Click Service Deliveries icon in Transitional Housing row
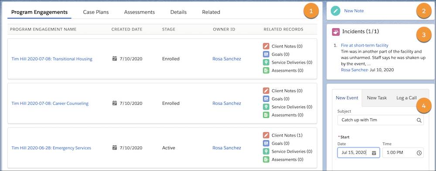 pyautogui.click(x=266, y=63)
